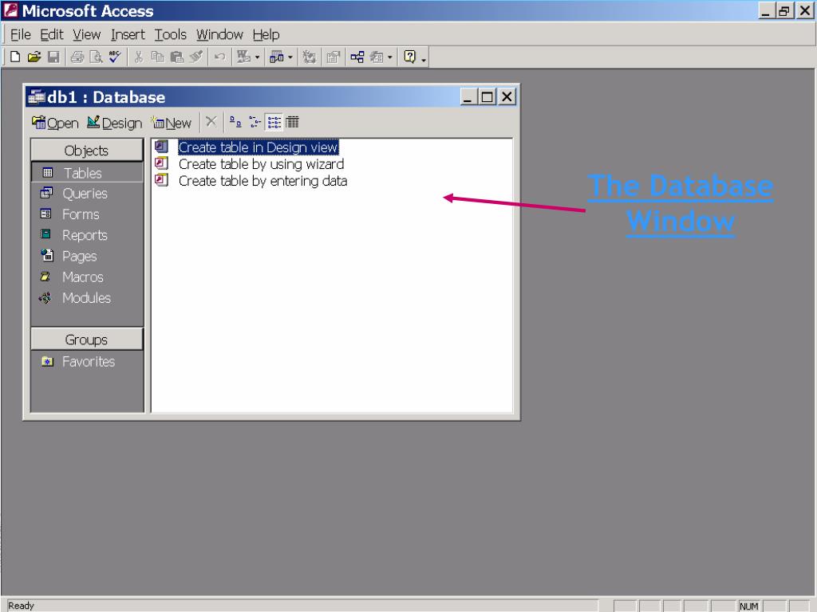Click the Groups bar header
Screen dimensions: 817x612
pos(86,339)
